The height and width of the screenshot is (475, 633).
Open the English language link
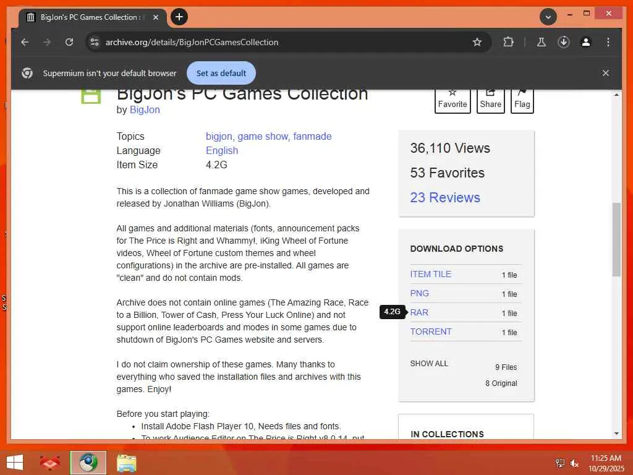pyautogui.click(x=222, y=151)
